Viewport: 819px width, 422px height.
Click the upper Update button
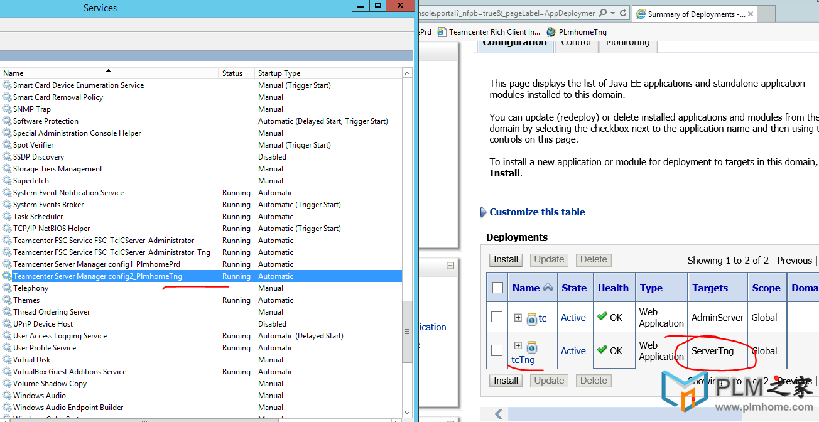[x=550, y=260]
